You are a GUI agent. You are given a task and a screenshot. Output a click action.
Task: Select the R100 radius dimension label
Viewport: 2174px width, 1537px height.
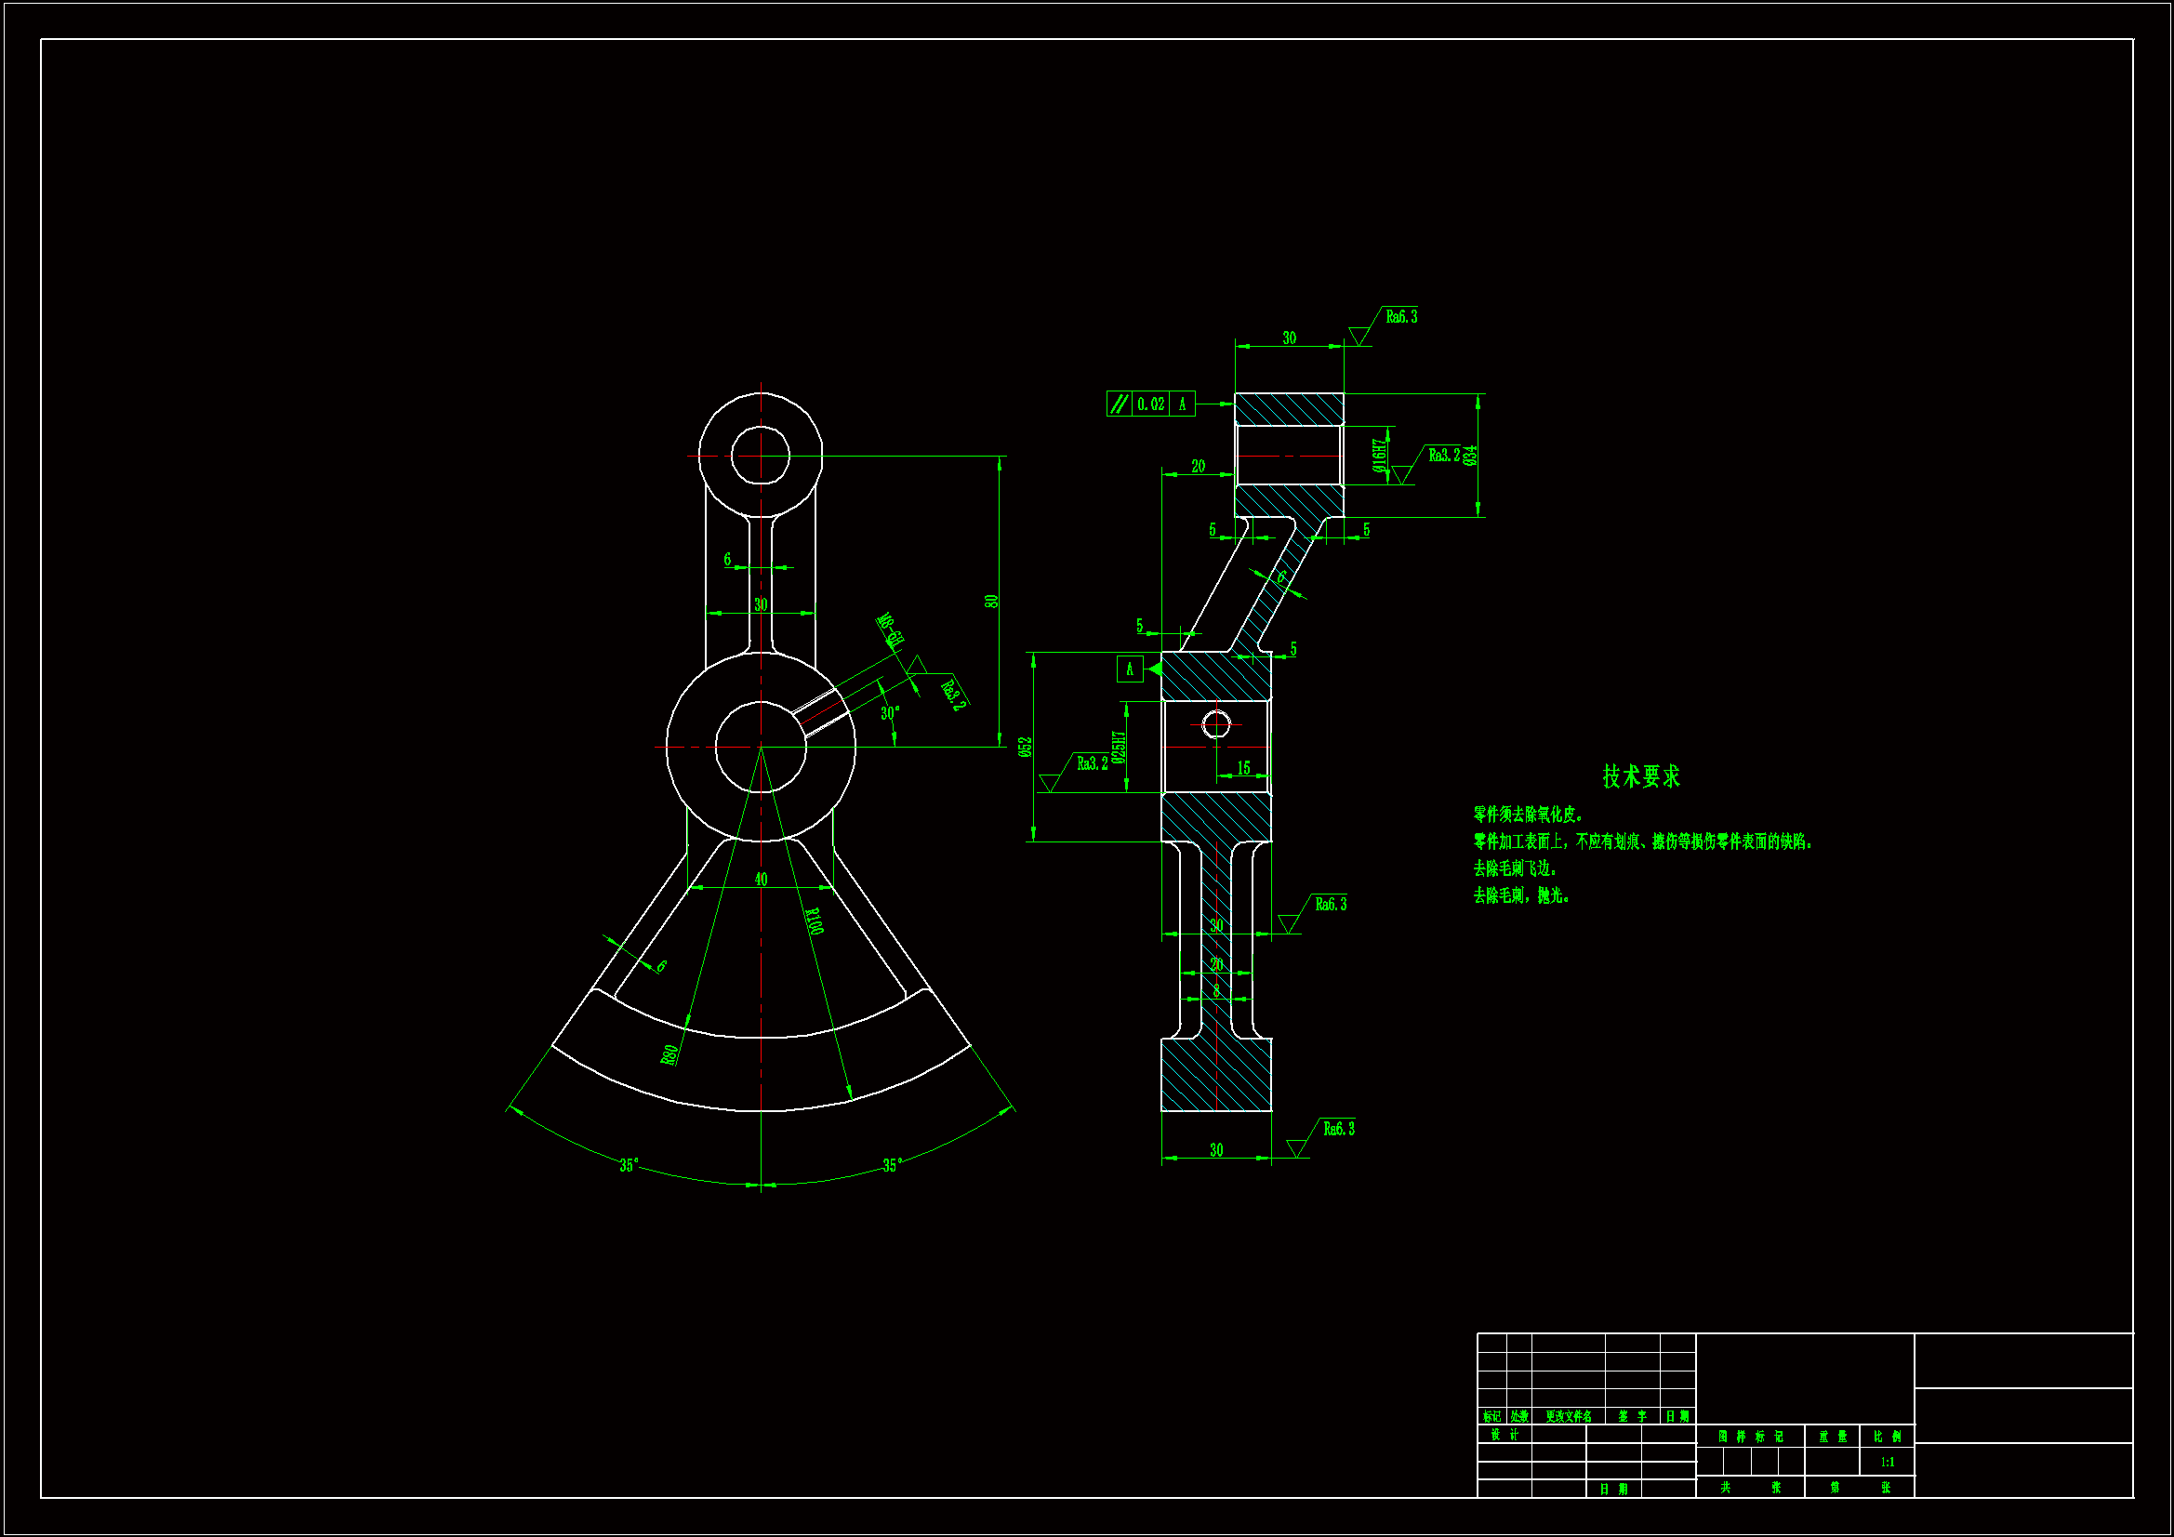pyautogui.click(x=814, y=921)
